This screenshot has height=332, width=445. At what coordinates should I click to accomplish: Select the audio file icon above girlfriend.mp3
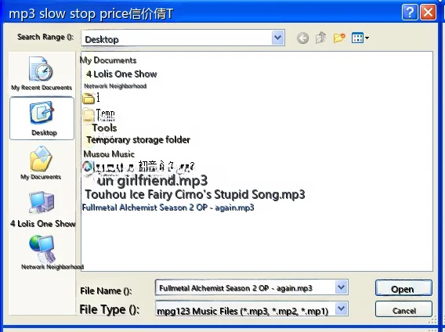[x=88, y=167]
